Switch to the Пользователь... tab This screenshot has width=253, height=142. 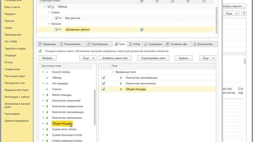(x=72, y=44)
